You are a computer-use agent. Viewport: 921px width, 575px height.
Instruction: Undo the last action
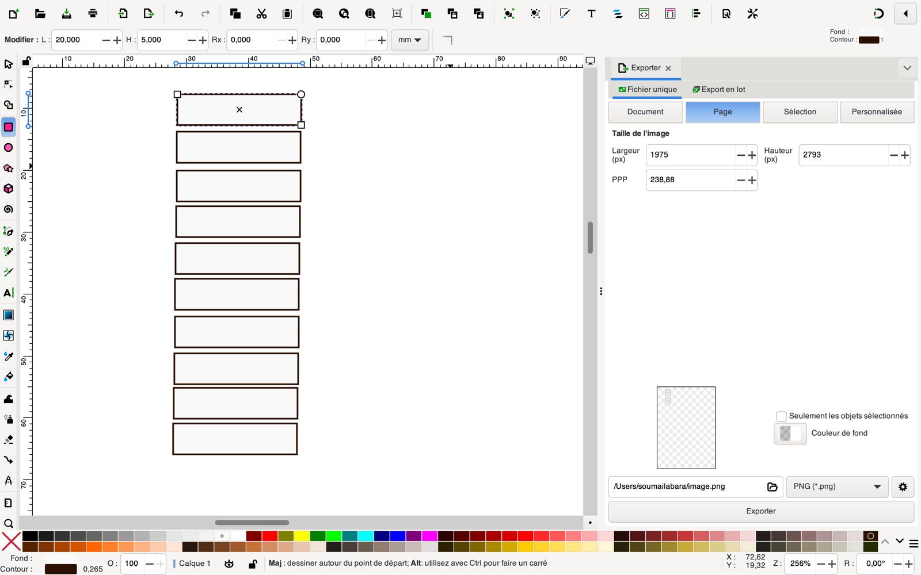click(x=179, y=13)
